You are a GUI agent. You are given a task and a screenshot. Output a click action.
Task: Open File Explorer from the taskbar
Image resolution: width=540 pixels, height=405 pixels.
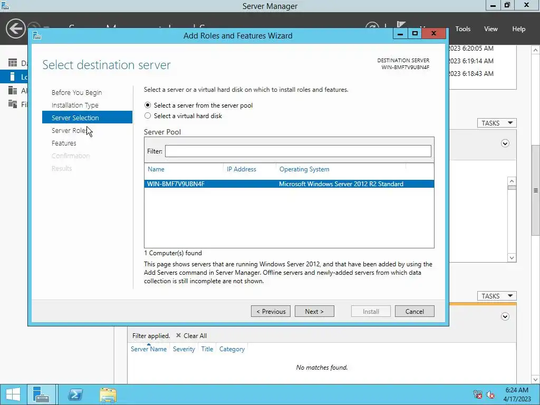pos(108,394)
